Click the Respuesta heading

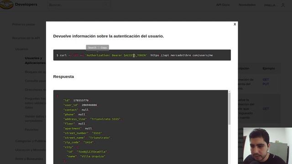tap(63, 77)
